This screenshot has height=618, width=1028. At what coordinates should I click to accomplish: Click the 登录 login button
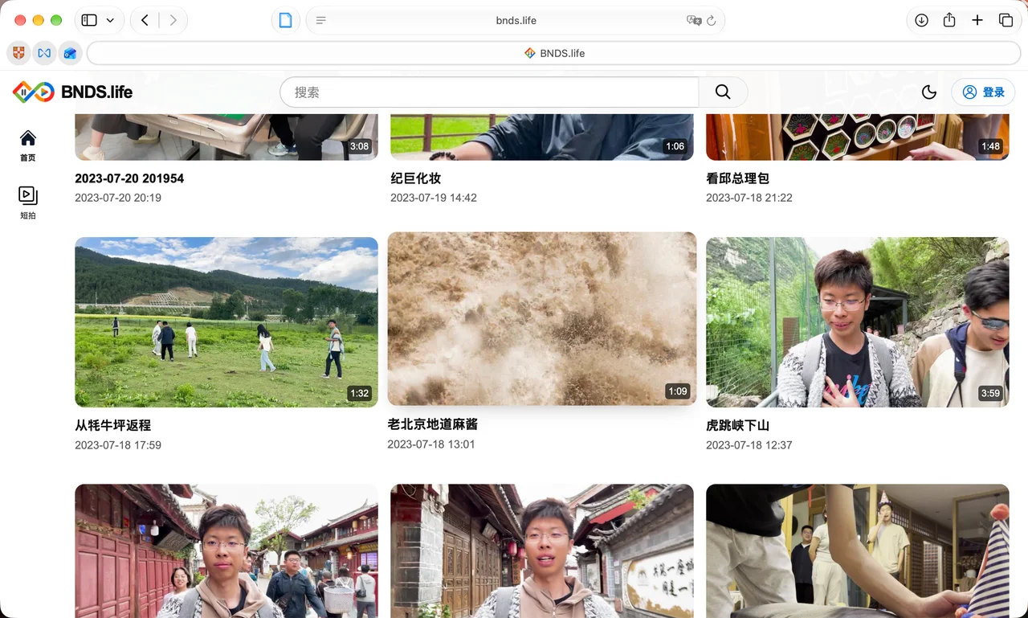(983, 92)
